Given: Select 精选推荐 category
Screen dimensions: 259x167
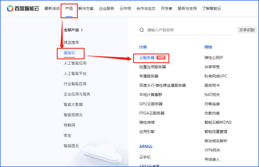Looking at the screenshot, I should click(71, 42).
